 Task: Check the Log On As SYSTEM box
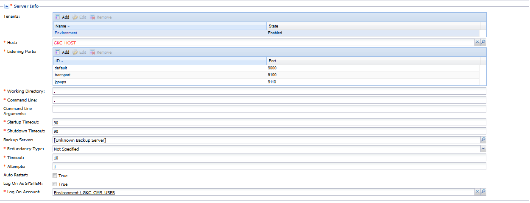click(55, 184)
